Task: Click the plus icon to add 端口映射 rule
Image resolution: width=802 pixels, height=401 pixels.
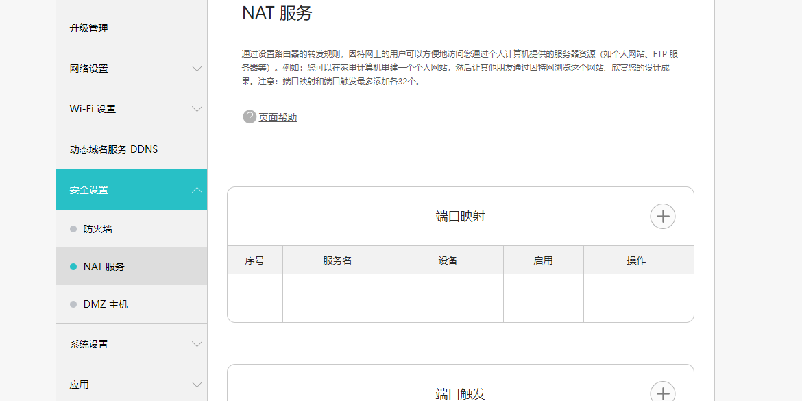Action: pyautogui.click(x=662, y=216)
